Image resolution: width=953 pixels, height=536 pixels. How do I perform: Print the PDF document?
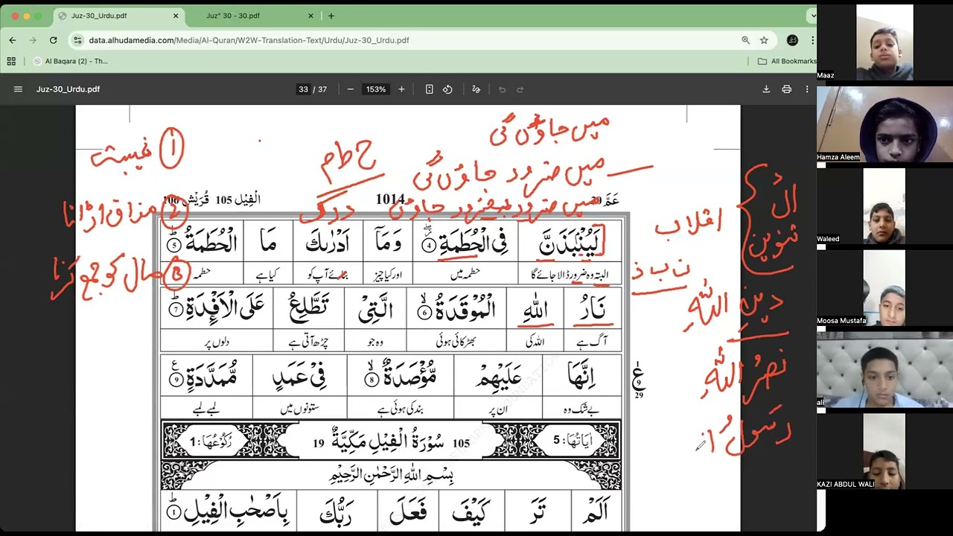786,89
